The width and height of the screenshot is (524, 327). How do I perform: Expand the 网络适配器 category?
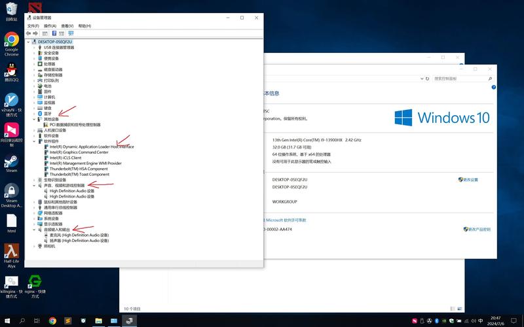point(34,213)
